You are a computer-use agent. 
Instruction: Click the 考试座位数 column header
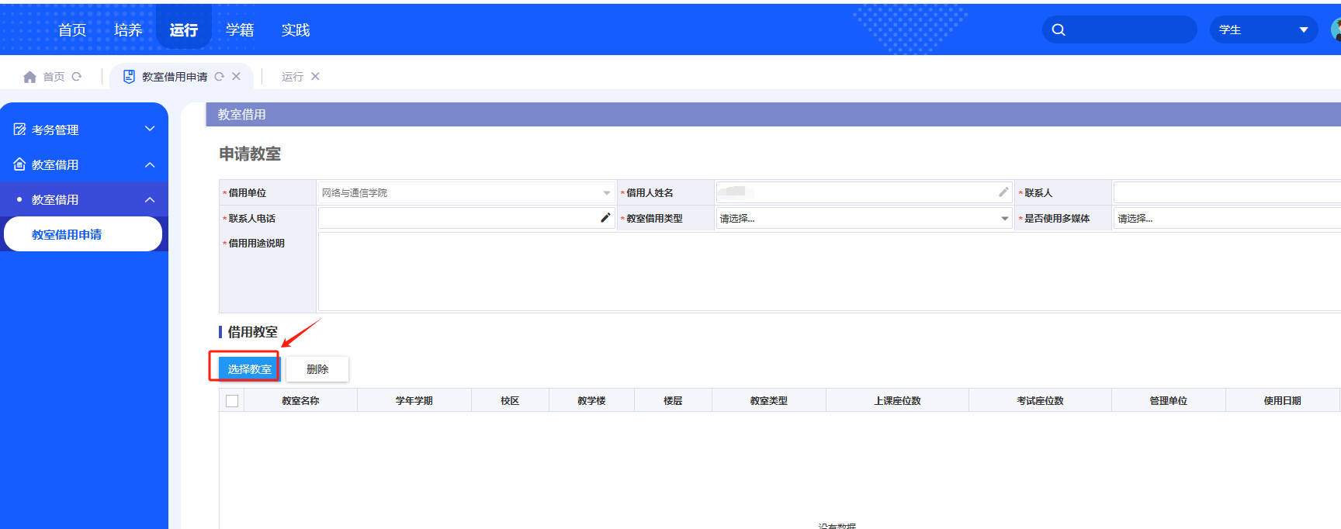click(1040, 401)
